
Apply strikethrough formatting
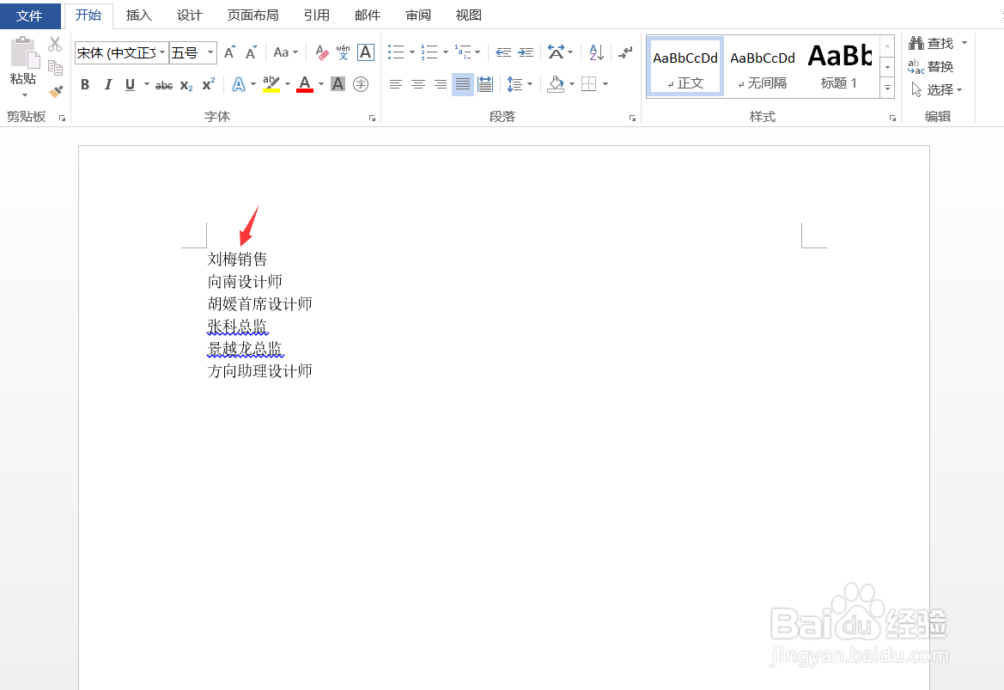pos(163,84)
